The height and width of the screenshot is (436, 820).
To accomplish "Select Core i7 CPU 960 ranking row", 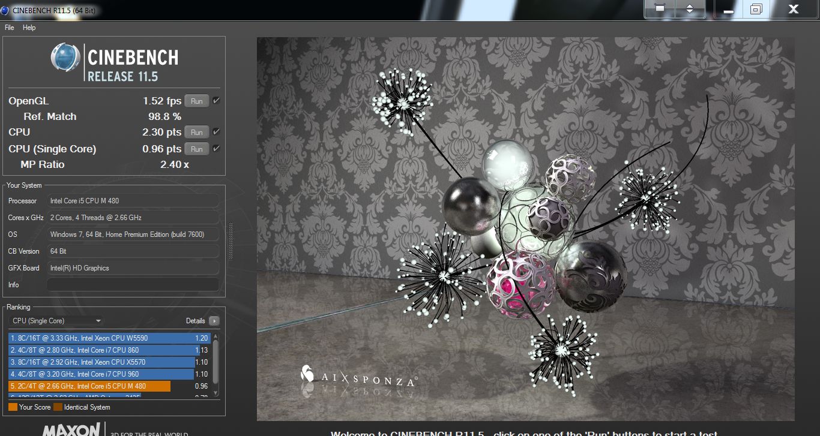I will coord(109,374).
